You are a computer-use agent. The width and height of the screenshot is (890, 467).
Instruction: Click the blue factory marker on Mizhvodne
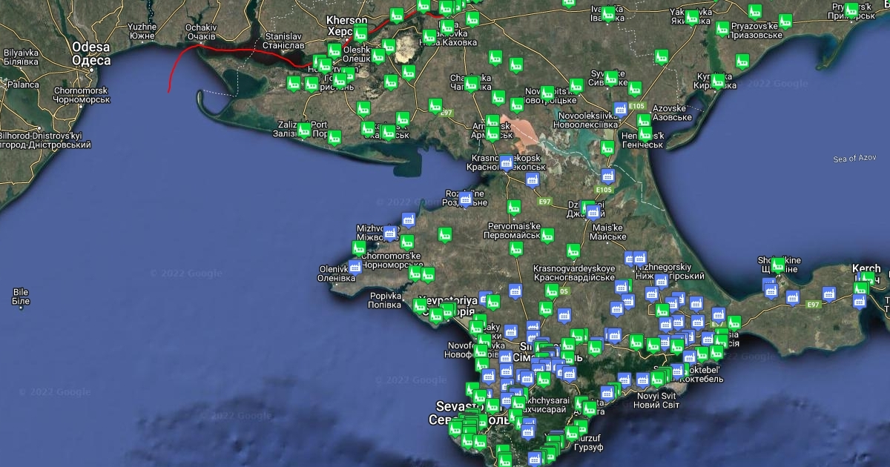[x=390, y=233]
